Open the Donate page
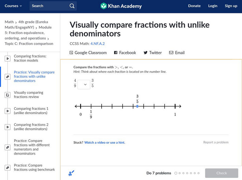Screen dimensions: 242x180 [x=194, y=6]
